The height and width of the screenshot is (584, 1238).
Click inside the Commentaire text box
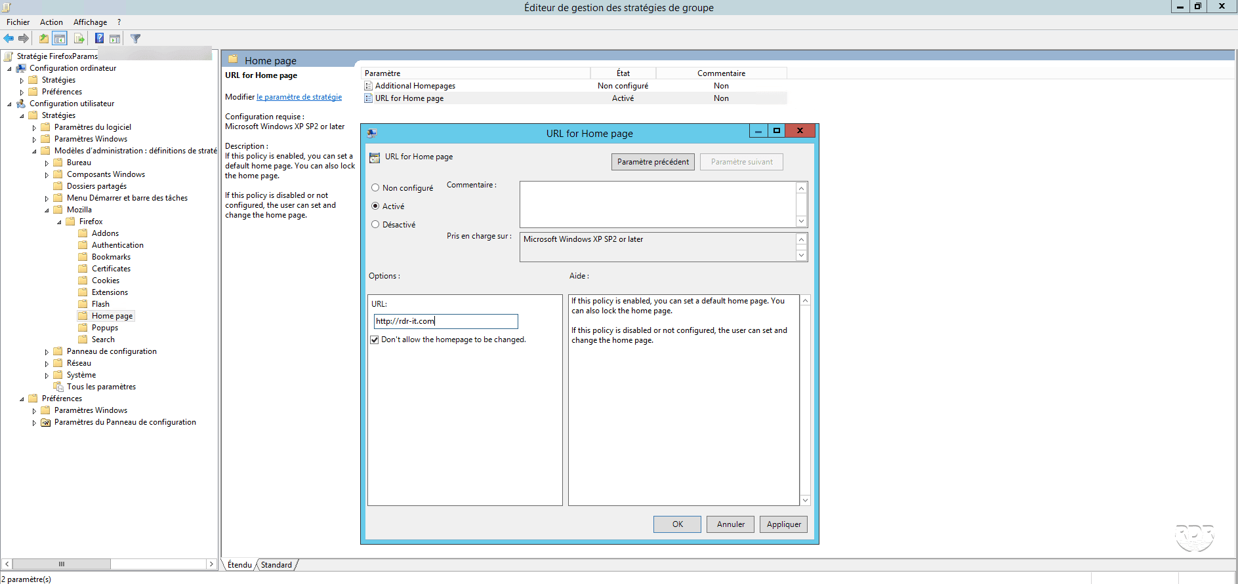(657, 204)
